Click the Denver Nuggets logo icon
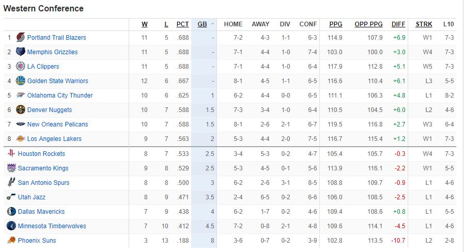Screen dimensions: 464x252 [21, 110]
